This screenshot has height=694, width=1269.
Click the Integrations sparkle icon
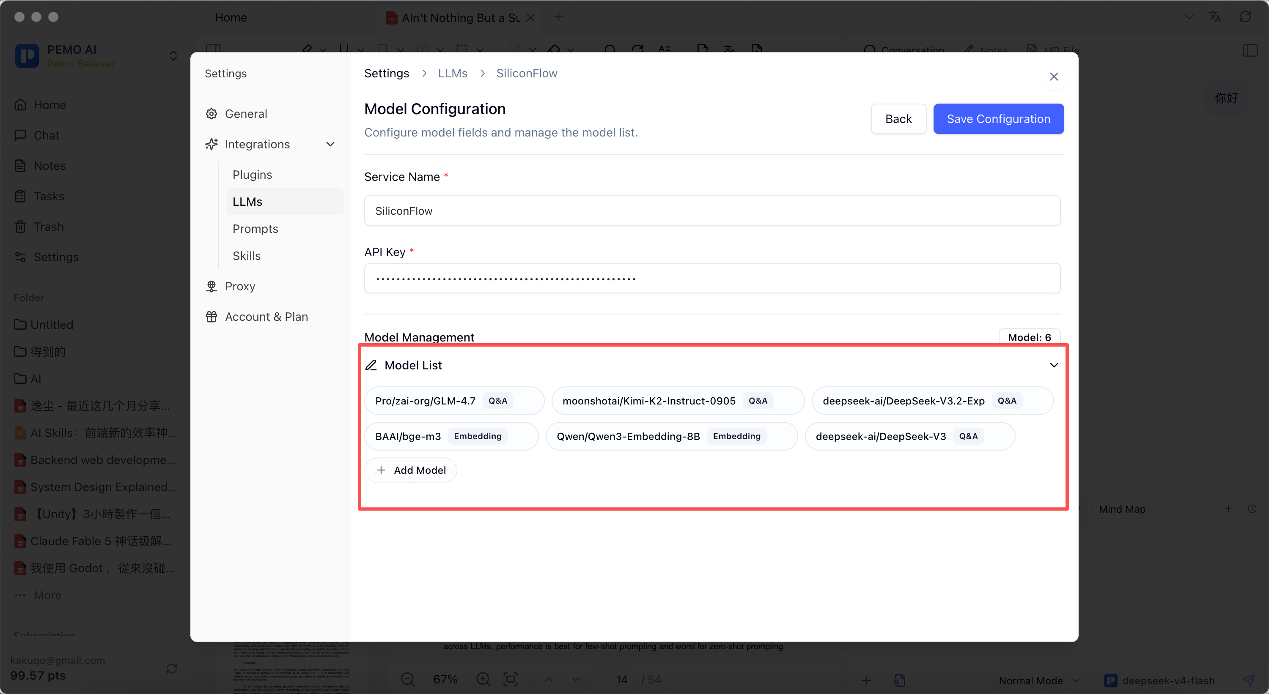[211, 144]
